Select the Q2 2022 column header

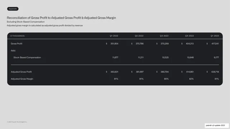[x=139, y=36]
